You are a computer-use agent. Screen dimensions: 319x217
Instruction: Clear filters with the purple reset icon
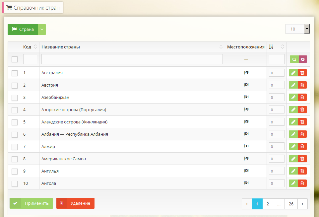coord(303,59)
